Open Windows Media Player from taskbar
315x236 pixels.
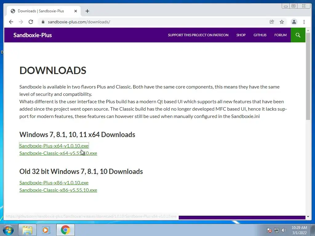click(x=46, y=230)
